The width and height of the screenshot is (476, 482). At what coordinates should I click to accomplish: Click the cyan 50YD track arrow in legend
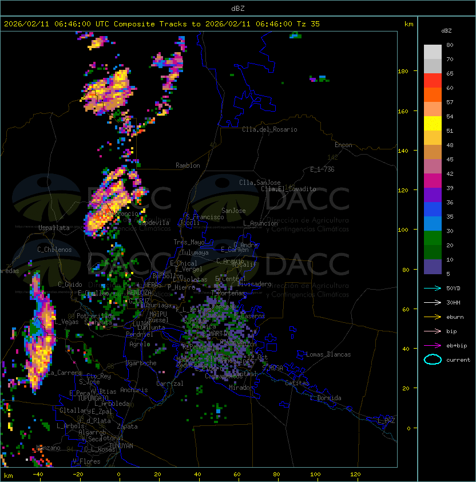tap(433, 288)
